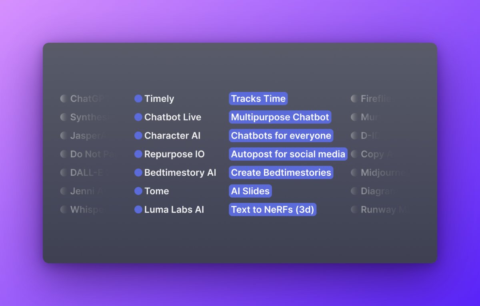Select the Luma Labs AI tool name
Image resolution: width=480 pixels, height=306 pixels.
click(x=174, y=209)
